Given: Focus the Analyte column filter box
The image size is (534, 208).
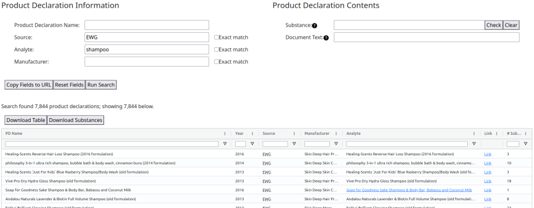Looking at the screenshot, I should coord(407,144).
